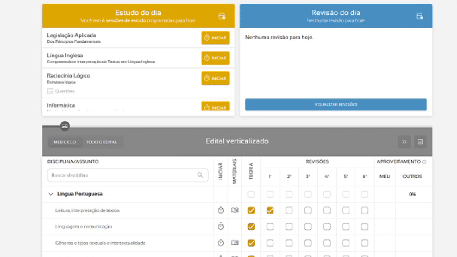Check 1ª revisão for Gêneros e tipos textuais
457x257 pixels.
(x=270, y=243)
